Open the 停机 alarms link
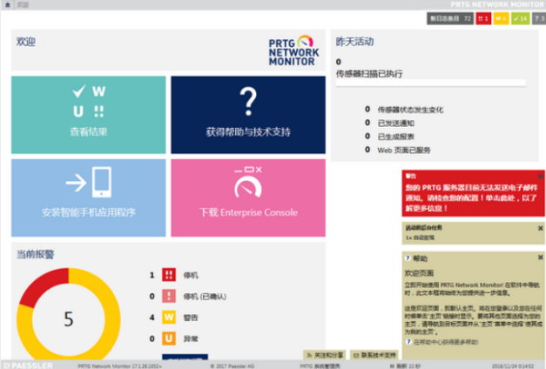The width and height of the screenshot is (546, 369). [191, 275]
